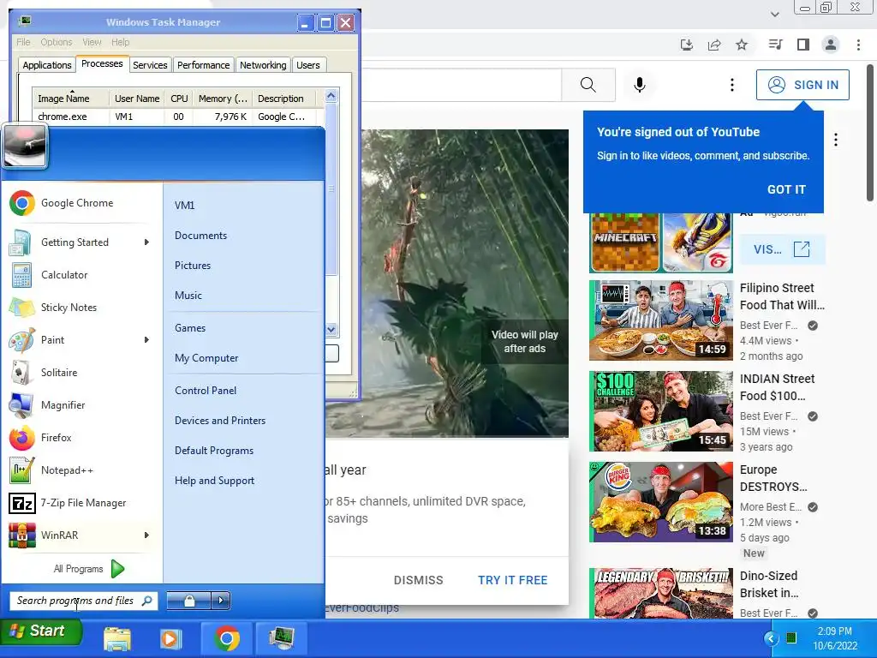The width and height of the screenshot is (877, 658).
Task: Open File menu in Task Manager
Action: click(x=23, y=42)
